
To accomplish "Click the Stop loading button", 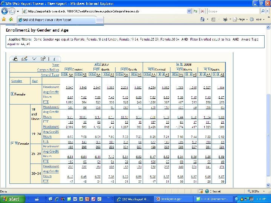I will pos(202,11).
